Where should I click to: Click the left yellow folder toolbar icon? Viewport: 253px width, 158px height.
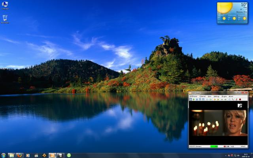point(215,100)
